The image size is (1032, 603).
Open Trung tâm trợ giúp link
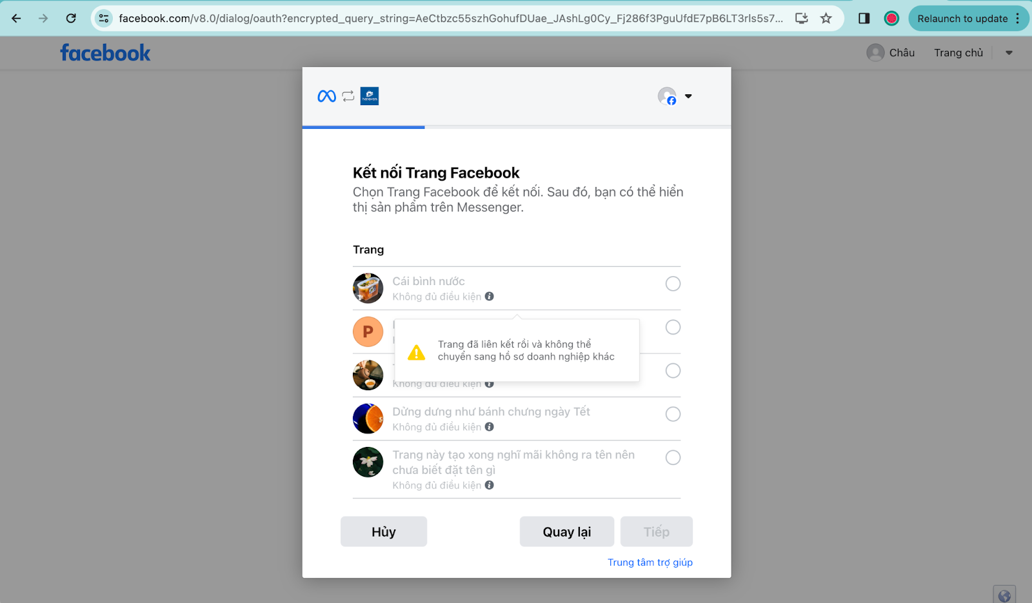650,562
